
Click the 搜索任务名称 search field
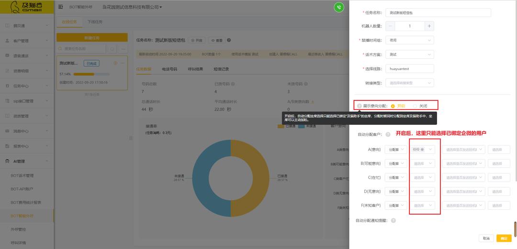tap(81, 49)
